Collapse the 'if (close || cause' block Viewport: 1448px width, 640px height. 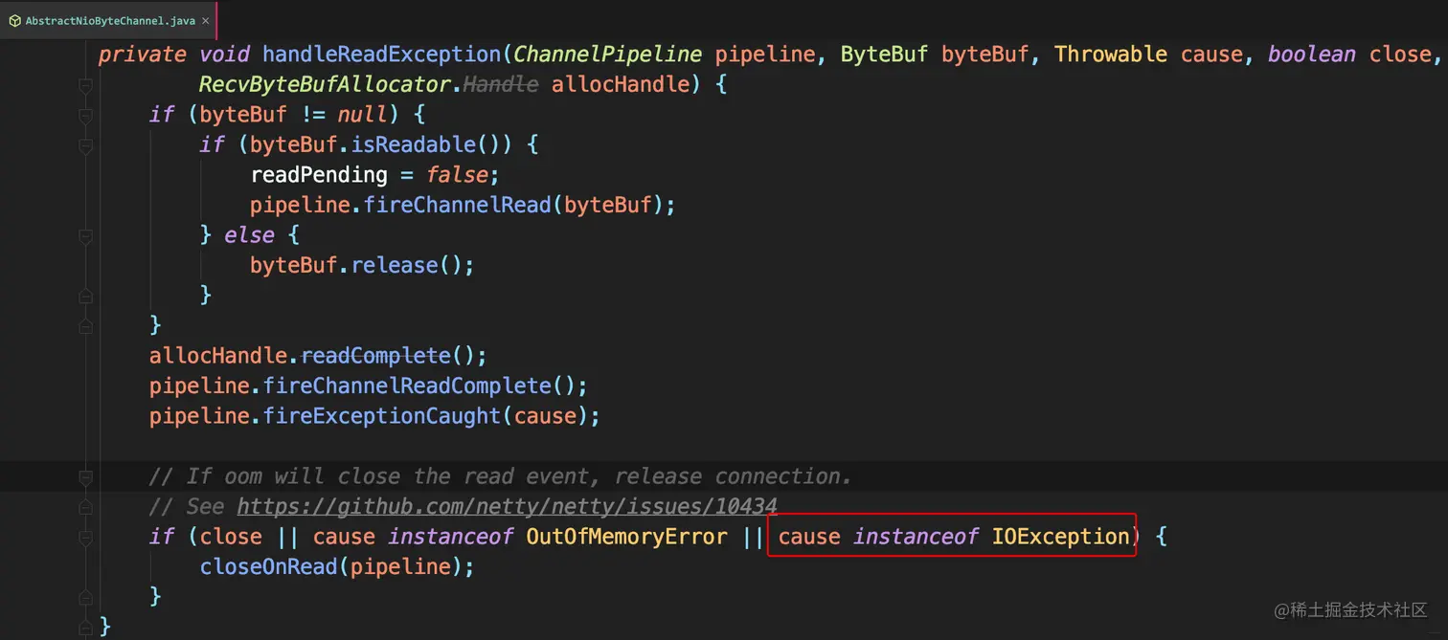(85, 538)
